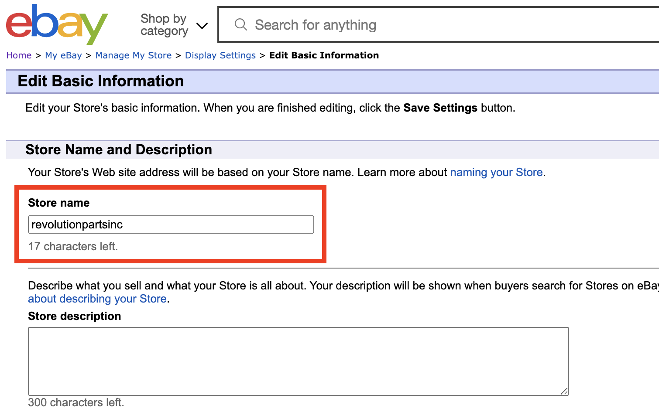This screenshot has height=415, width=659.
Task: Open the about describing your Store link
Action: (x=97, y=299)
